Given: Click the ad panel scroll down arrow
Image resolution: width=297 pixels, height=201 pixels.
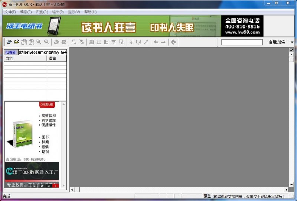Looking at the screenshot, I should 63,186.
